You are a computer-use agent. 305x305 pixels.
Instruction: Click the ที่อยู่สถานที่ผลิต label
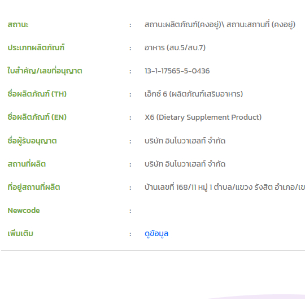click(x=34, y=187)
